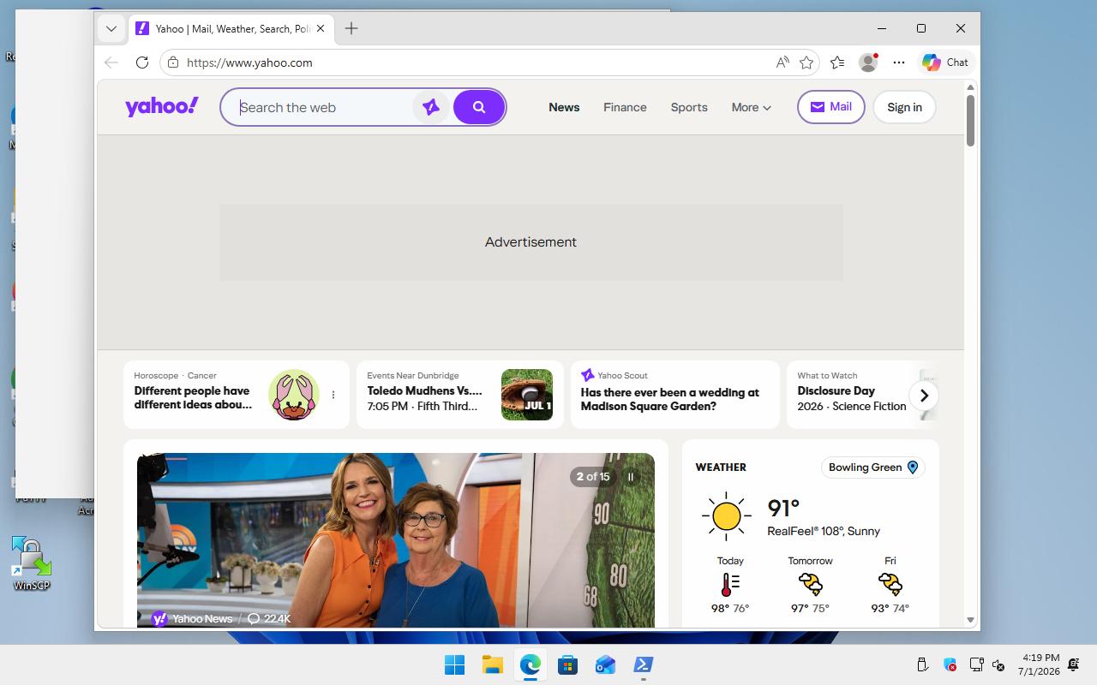
Task: View Friday's weather forecast
Action: 890,585
